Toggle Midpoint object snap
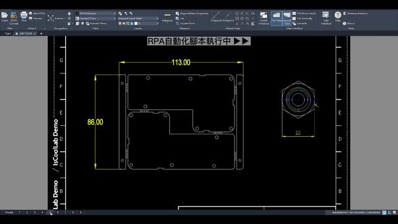The height and width of the screenshot is (224, 398). [x=228, y=17]
